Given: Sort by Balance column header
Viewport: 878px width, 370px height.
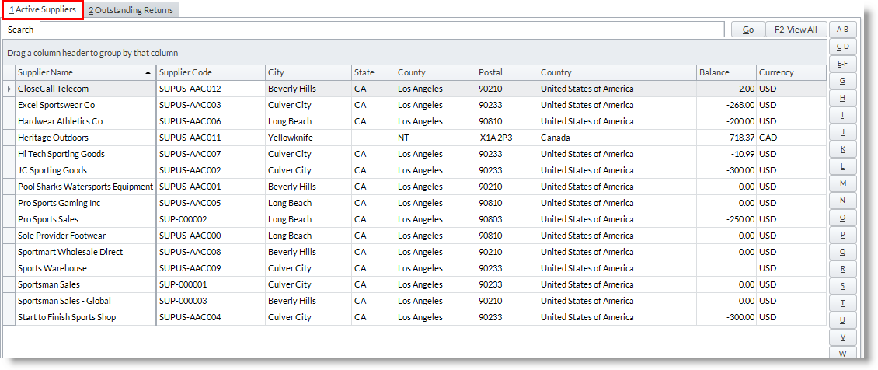Looking at the screenshot, I should tap(725, 72).
